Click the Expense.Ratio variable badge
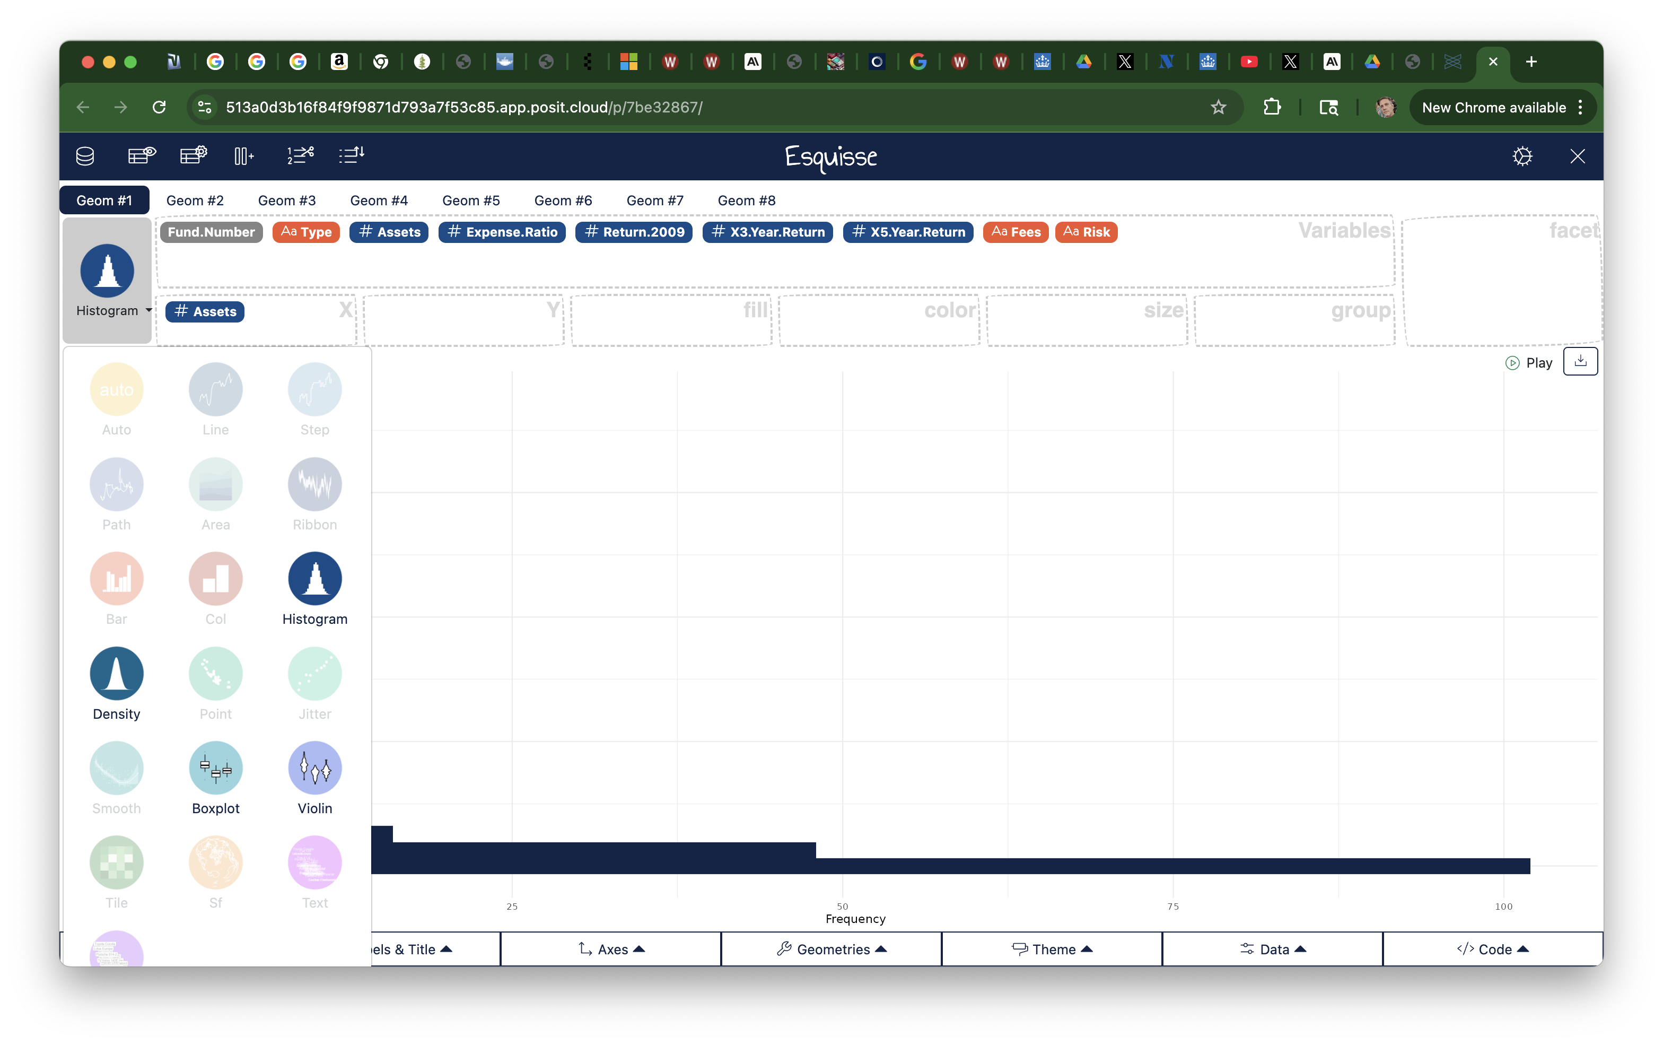Viewport: 1663px width, 1045px height. point(502,232)
